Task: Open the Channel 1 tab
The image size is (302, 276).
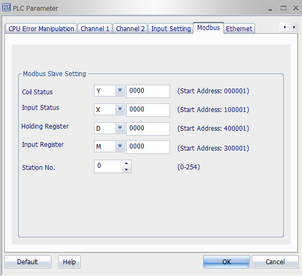Action: [95, 28]
